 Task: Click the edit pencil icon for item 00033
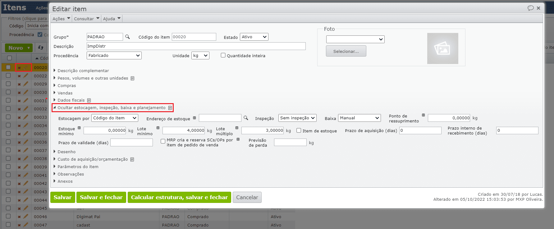click(x=26, y=117)
